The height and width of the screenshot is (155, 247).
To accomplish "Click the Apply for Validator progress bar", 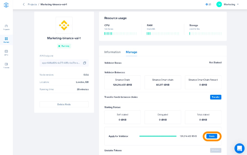I will click(x=158, y=136).
